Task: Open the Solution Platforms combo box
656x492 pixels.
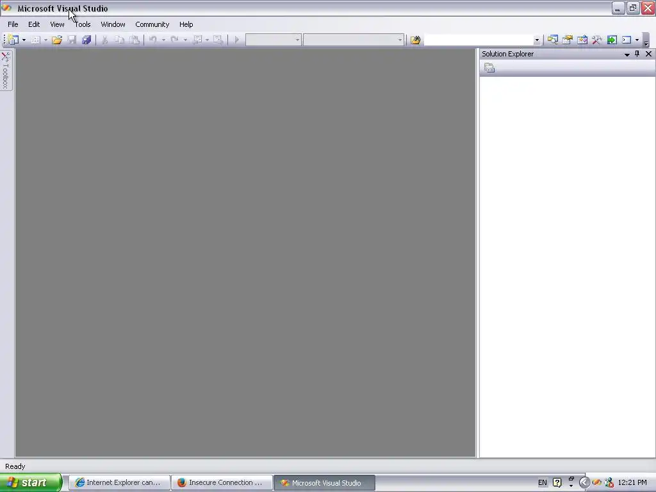Action: (x=354, y=40)
